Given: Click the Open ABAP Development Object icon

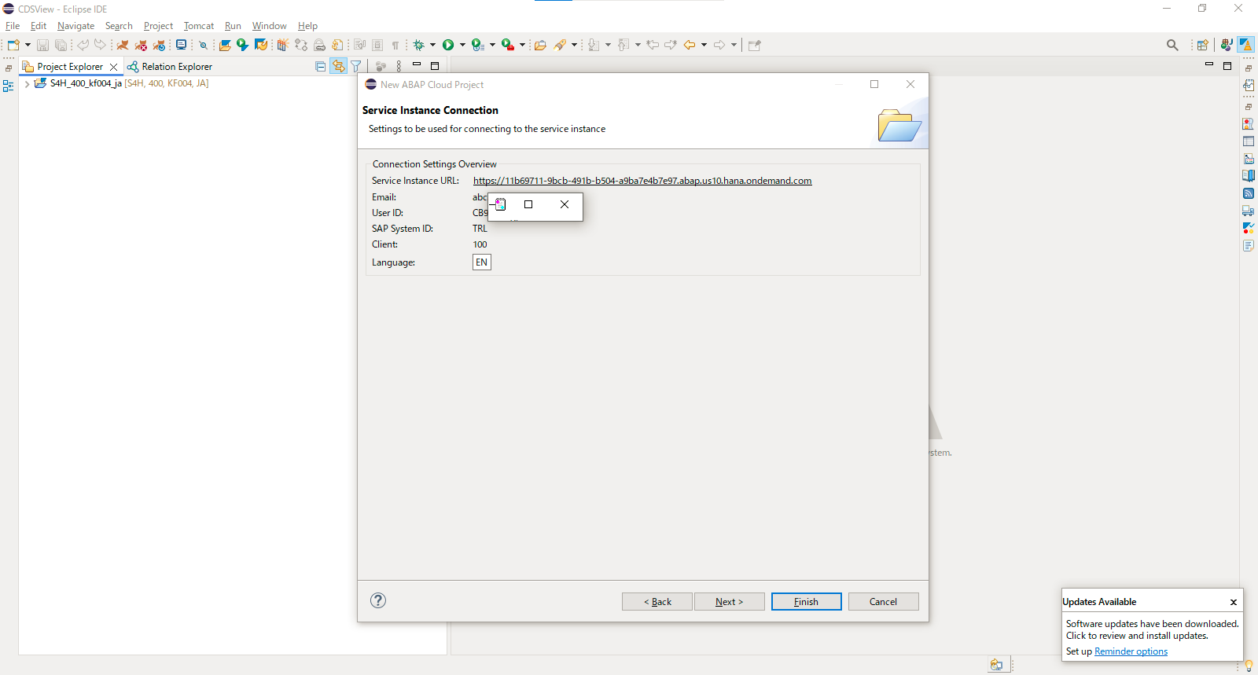Looking at the screenshot, I should click(x=225, y=45).
